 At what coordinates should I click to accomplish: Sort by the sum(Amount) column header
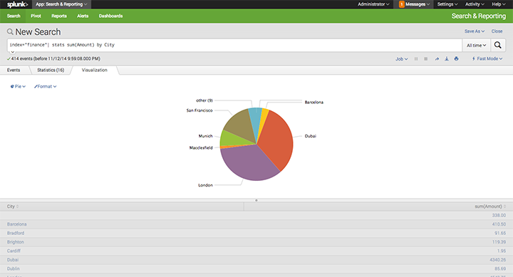[490, 207]
